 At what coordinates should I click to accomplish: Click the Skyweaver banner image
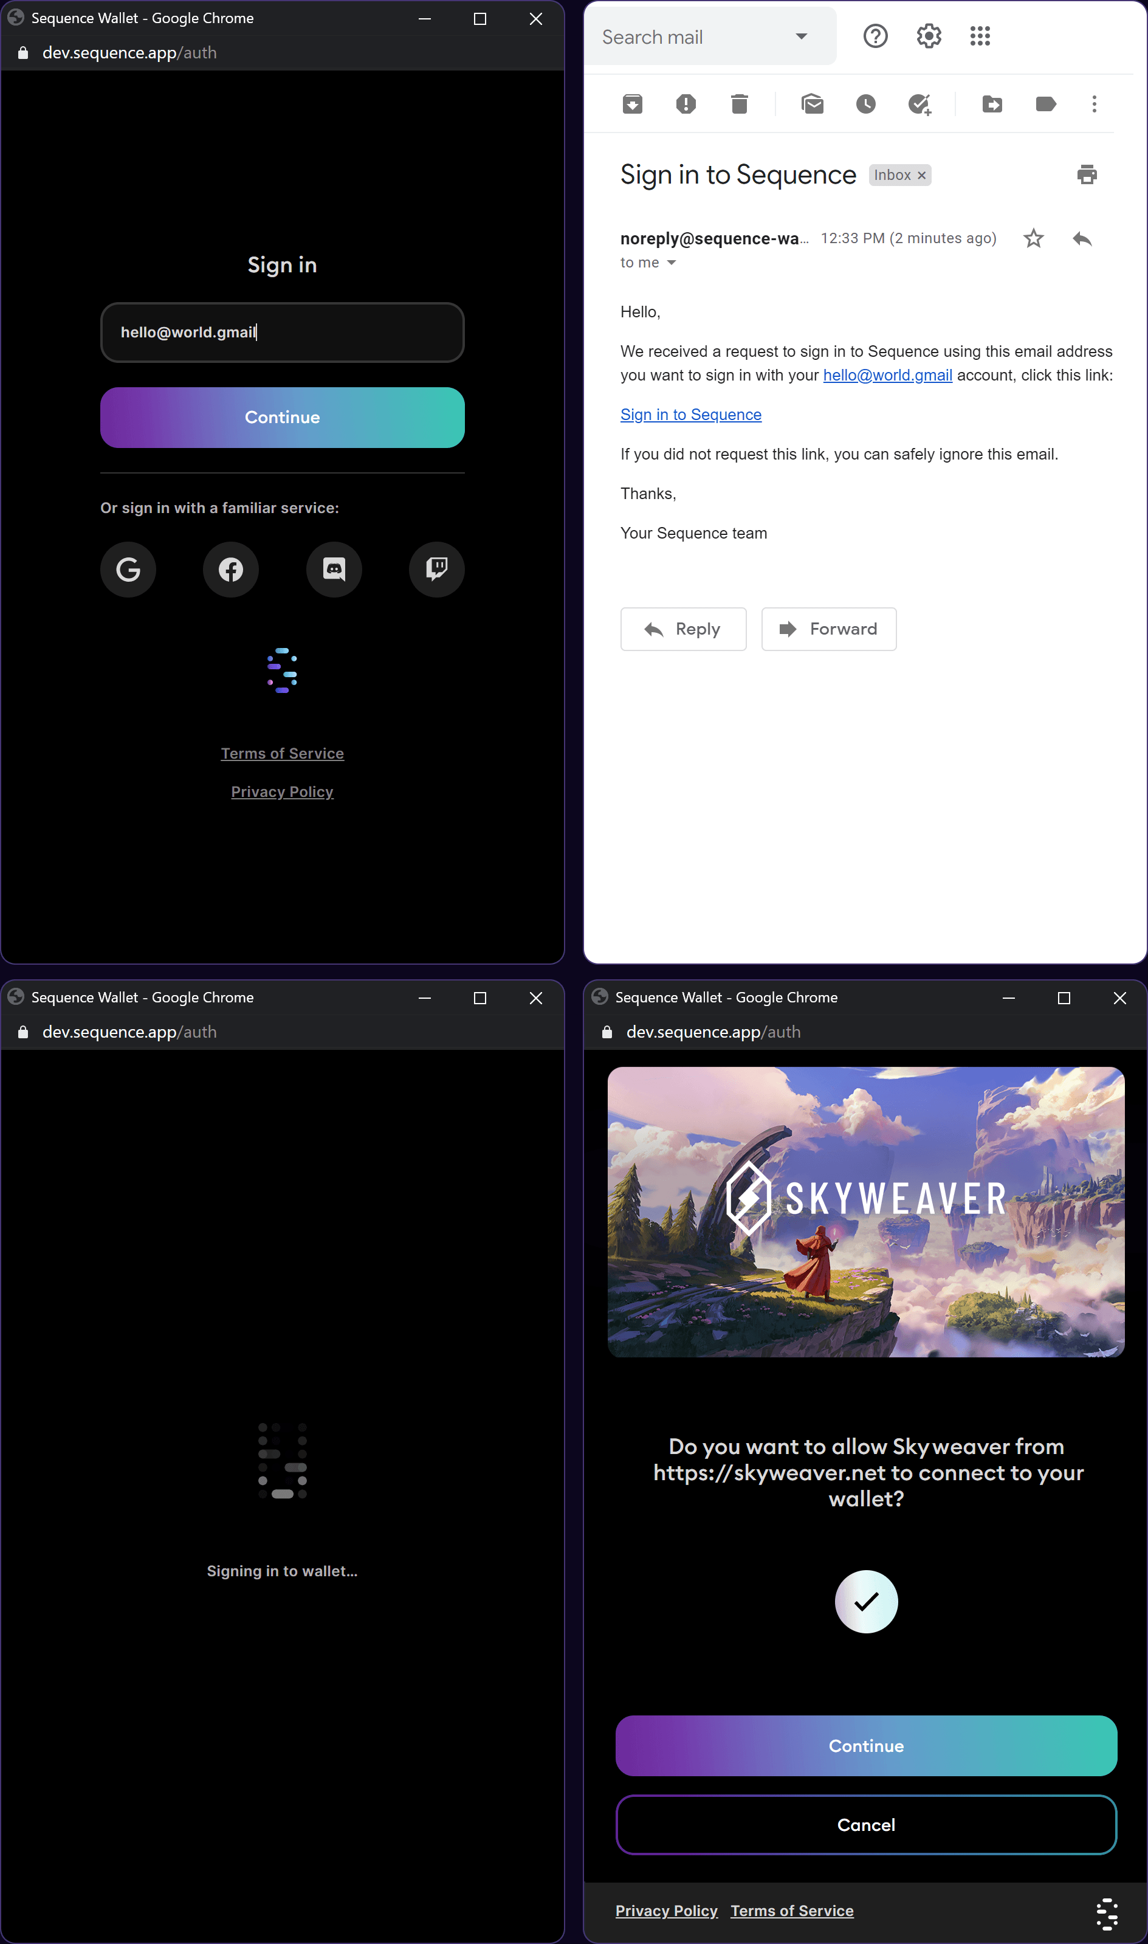[865, 1212]
